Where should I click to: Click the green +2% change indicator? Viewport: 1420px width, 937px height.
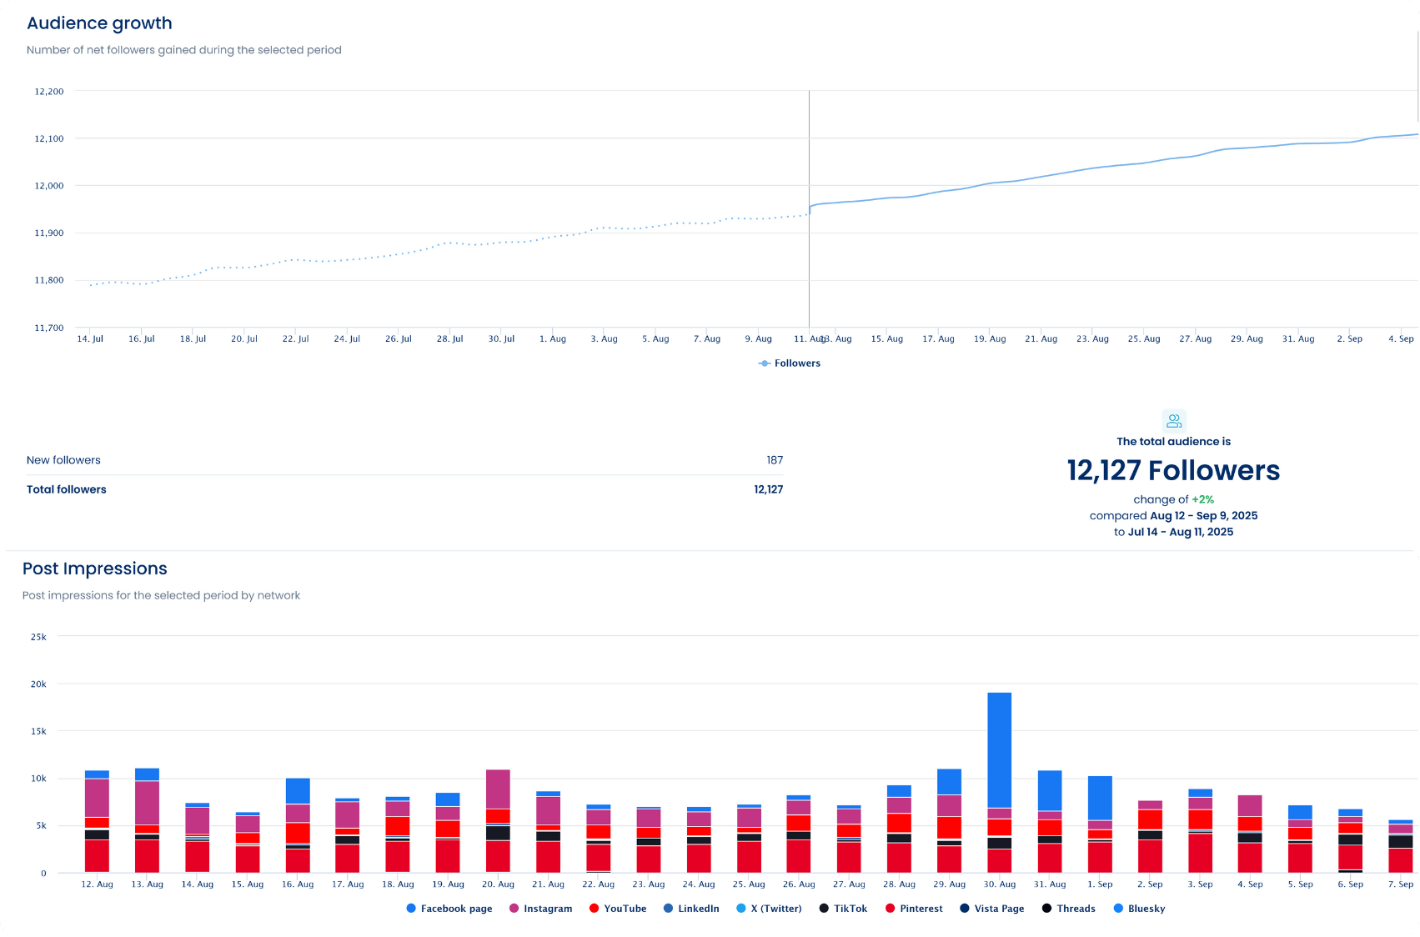(1202, 499)
